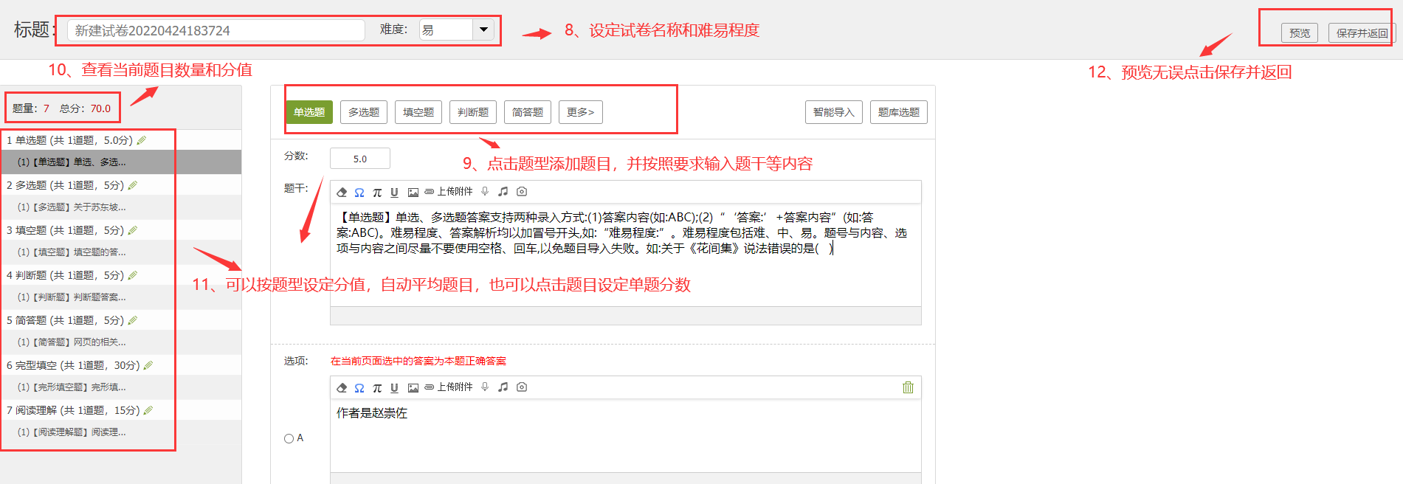The width and height of the screenshot is (1403, 484).
Task: Edit score for 完型填空 section via pencil icon
Action: pyautogui.click(x=148, y=365)
